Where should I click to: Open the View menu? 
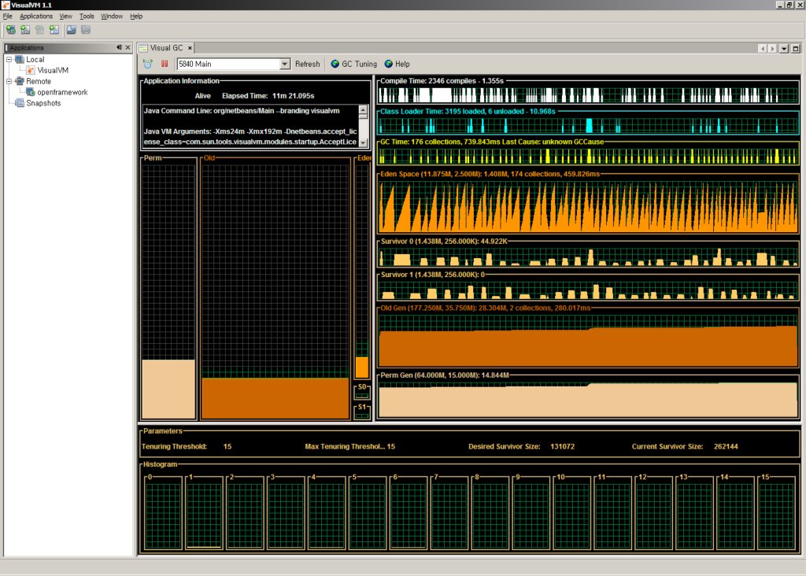66,17
